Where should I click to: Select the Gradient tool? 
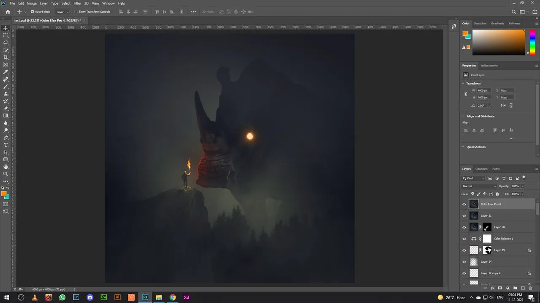[x=5, y=115]
